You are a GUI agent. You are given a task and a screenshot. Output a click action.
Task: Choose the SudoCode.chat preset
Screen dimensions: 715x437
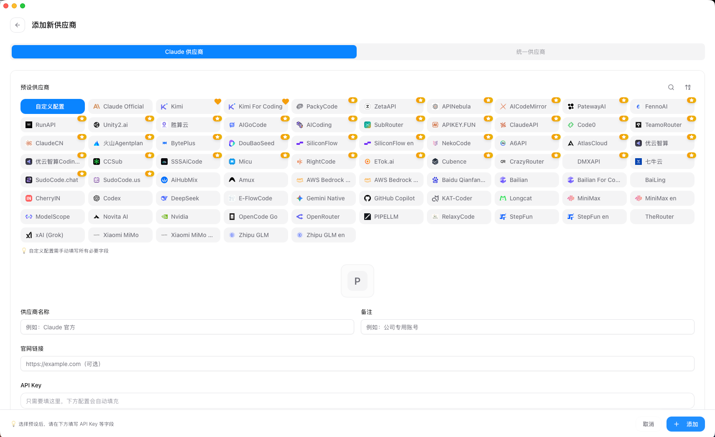click(53, 180)
